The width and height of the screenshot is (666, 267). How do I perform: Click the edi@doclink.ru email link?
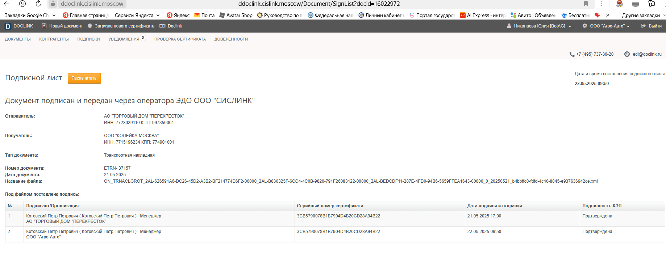tap(647, 54)
